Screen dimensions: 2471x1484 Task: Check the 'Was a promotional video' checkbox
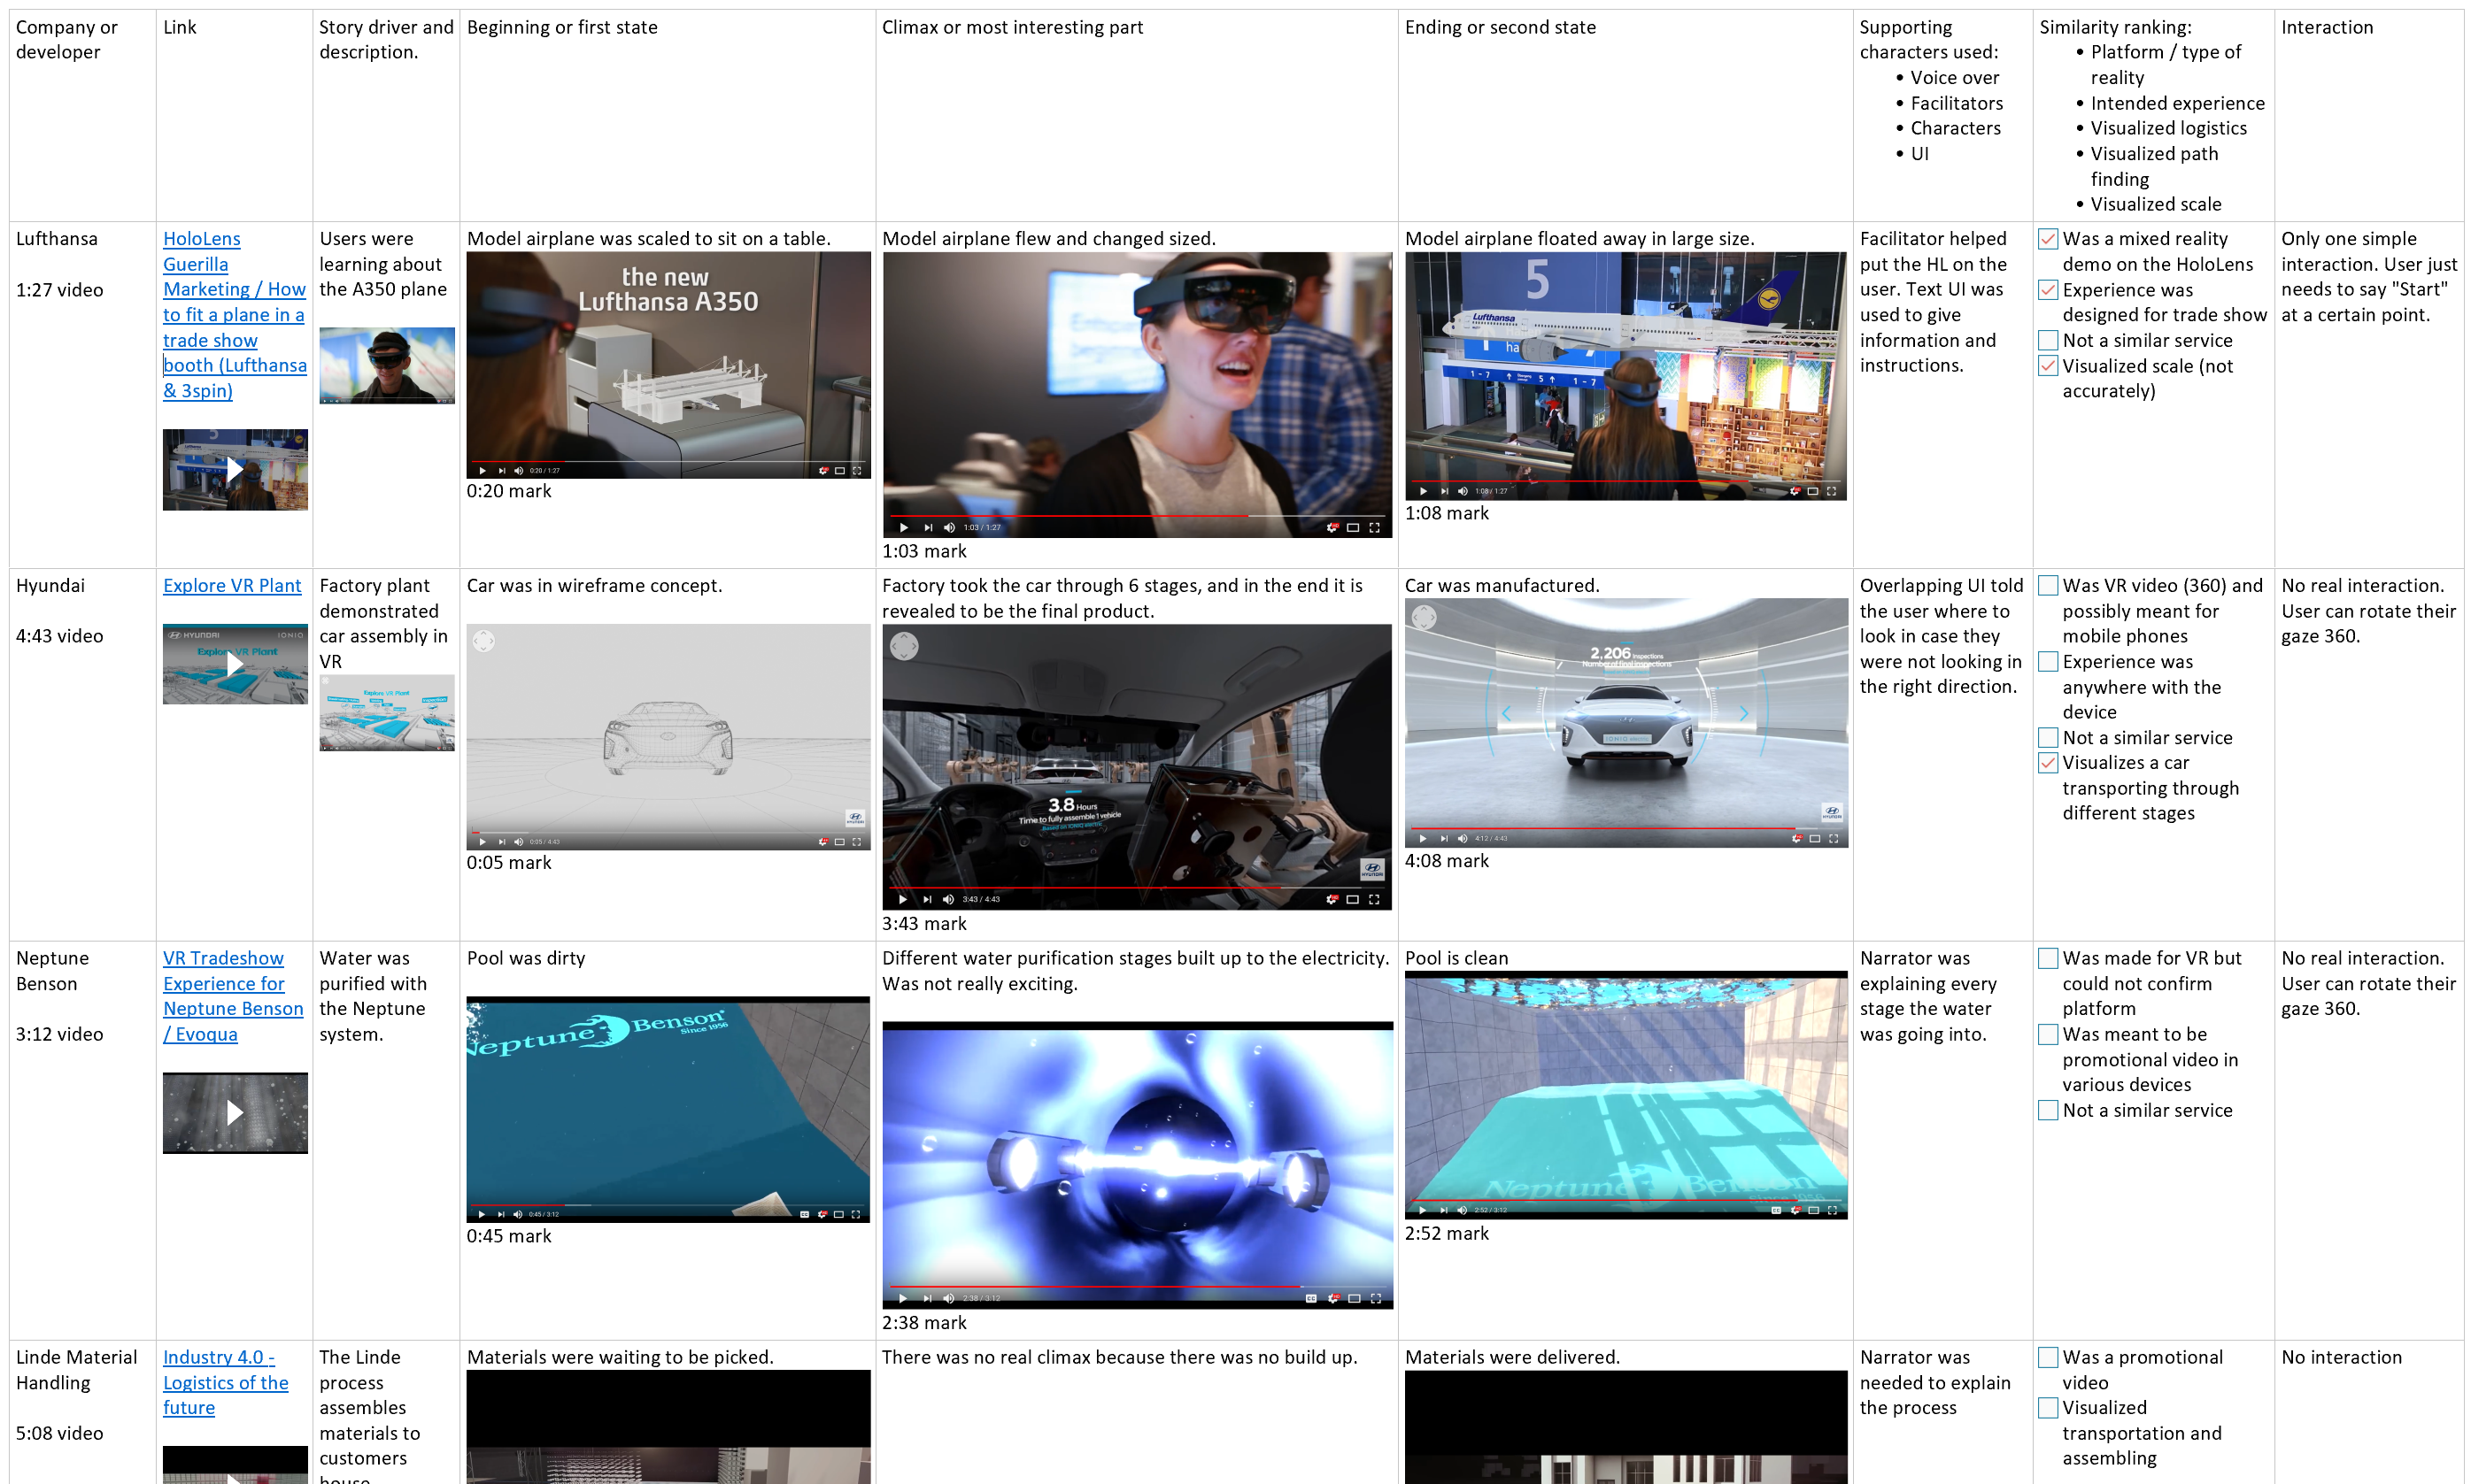point(2048,1357)
